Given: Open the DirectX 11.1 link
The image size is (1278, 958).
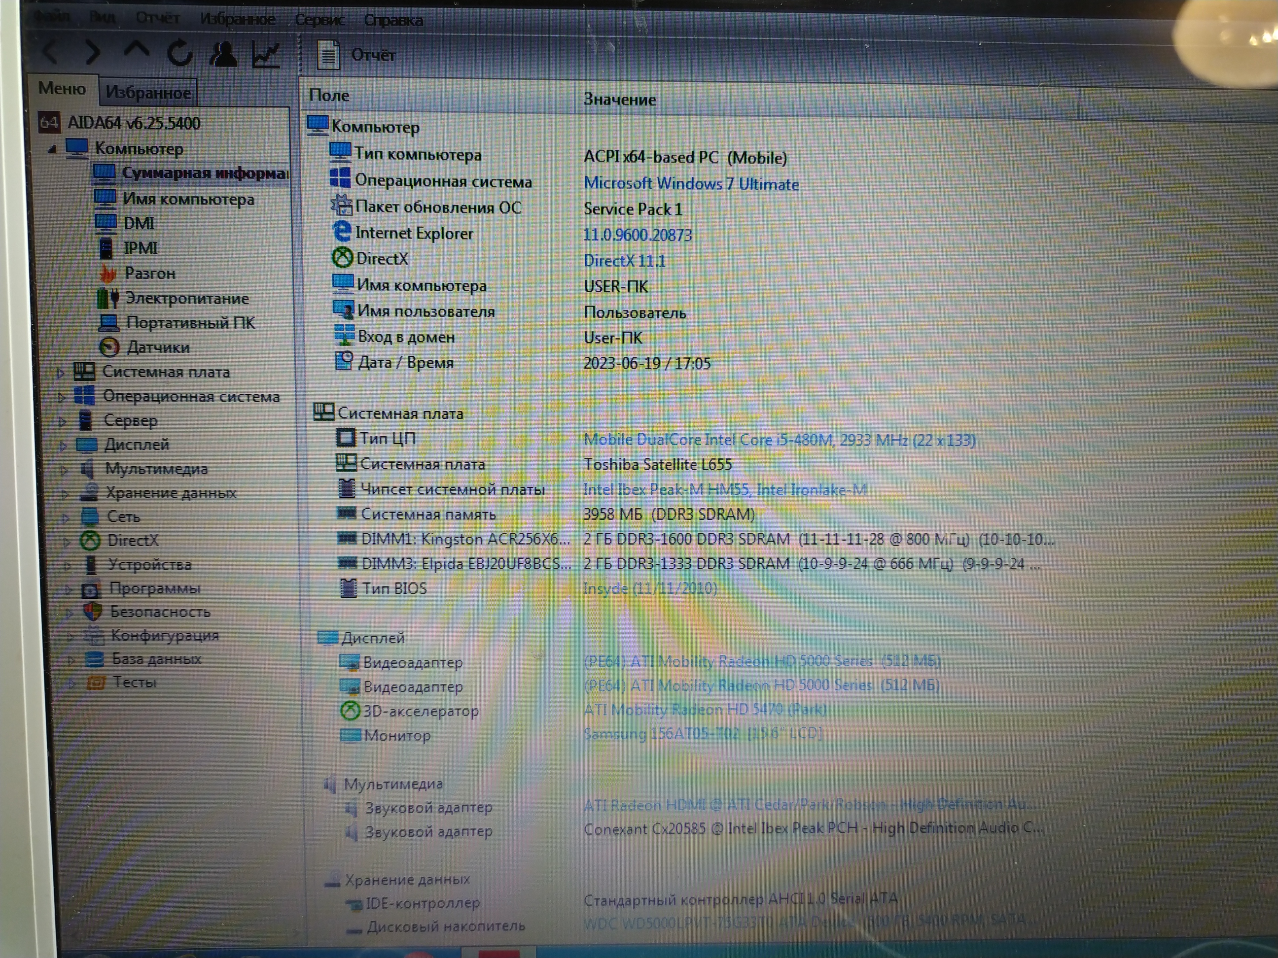Looking at the screenshot, I should click(x=625, y=260).
